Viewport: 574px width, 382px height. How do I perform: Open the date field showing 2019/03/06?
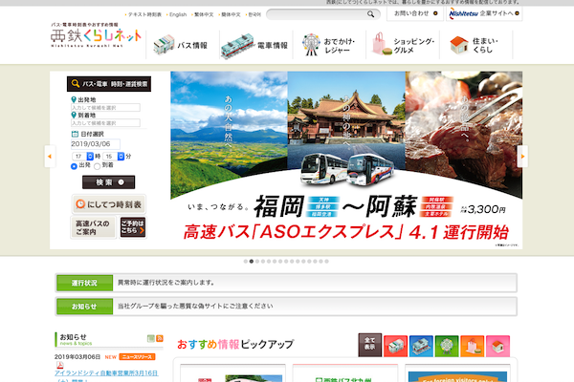pyautogui.click(x=95, y=144)
